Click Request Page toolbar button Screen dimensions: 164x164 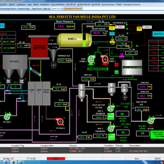tap(24, 9)
